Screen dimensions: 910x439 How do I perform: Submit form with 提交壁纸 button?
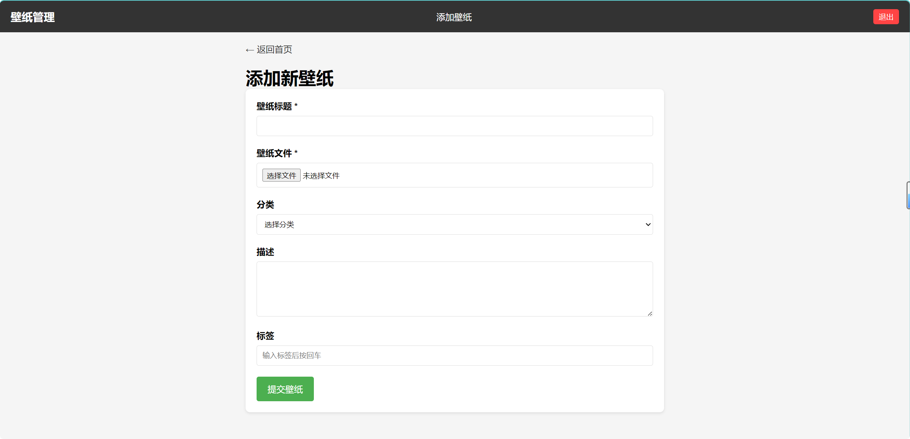(x=285, y=389)
